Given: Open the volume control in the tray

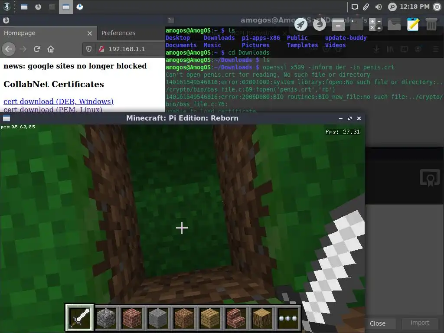Looking at the screenshot, I should (378, 7).
